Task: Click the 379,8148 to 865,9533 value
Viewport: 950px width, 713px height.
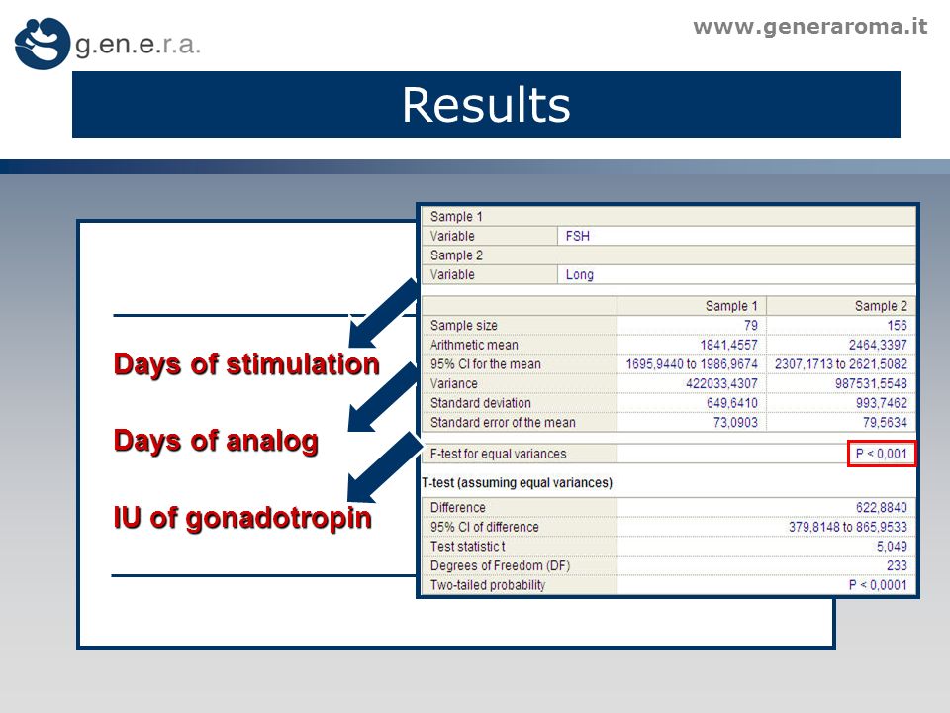Action: [x=848, y=527]
